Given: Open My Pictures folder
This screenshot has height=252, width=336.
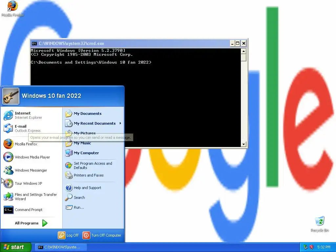Looking at the screenshot, I should (94, 133).
